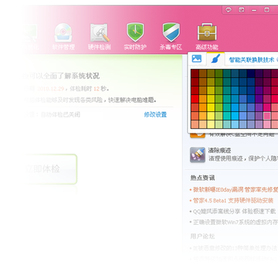
Task: Open forum link IE被恶意修改的13种简单处理办法
Action: click(x=235, y=248)
